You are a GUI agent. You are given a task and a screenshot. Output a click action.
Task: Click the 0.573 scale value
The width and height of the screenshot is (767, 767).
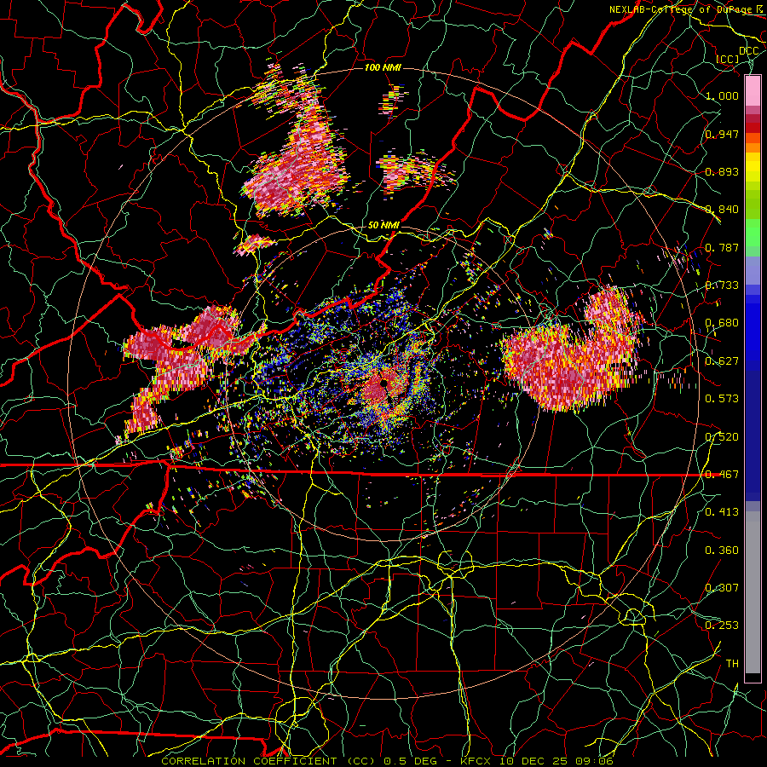coord(722,399)
